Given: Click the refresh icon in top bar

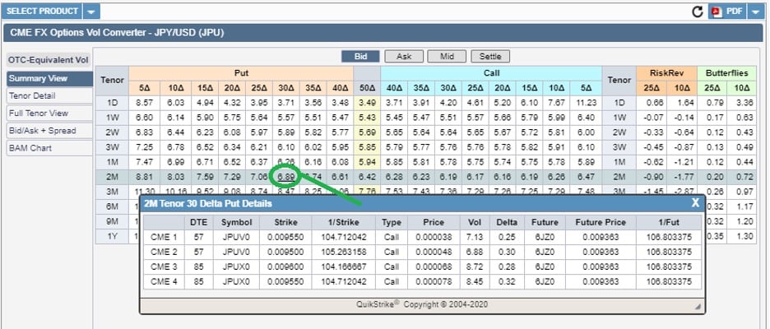Looking at the screenshot, I should click(698, 12).
